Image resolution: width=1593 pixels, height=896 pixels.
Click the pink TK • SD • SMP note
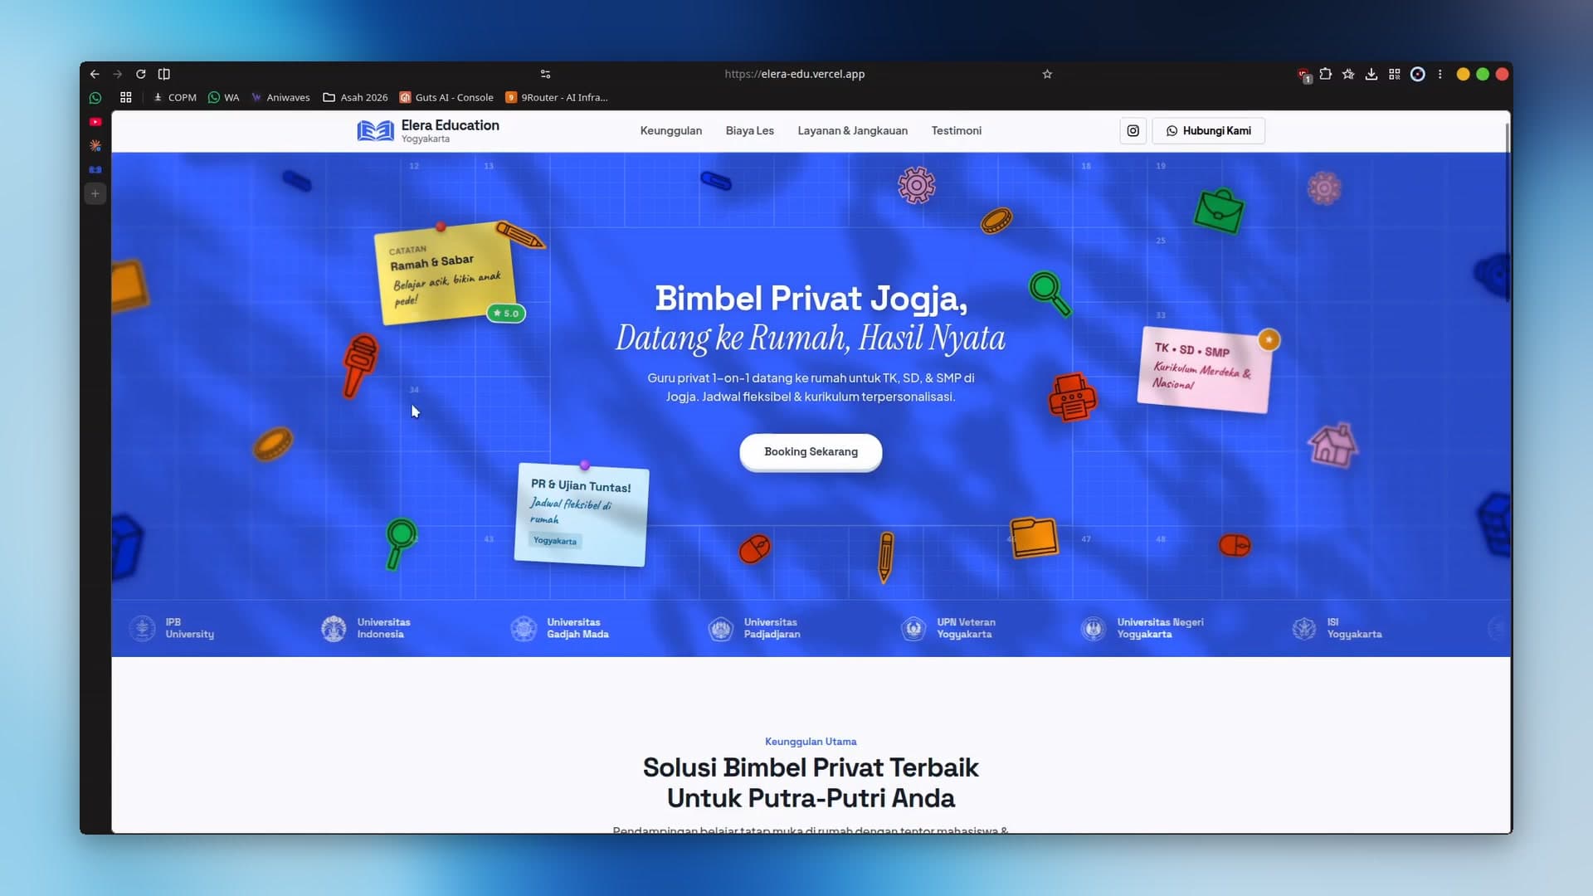coord(1205,369)
